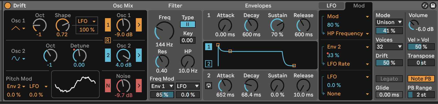Click the Shape mod amount 100 % field
Image resolution: width=438 pixels, height=104 pixels.
coord(87,30)
